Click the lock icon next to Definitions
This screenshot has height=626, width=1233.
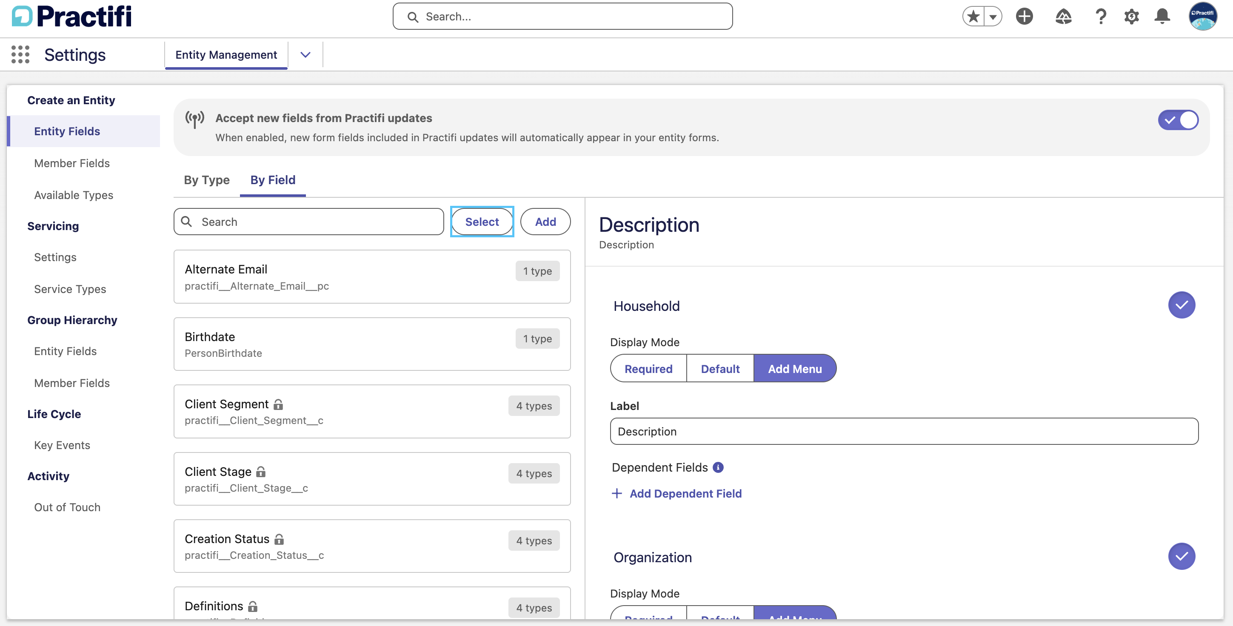click(x=253, y=606)
